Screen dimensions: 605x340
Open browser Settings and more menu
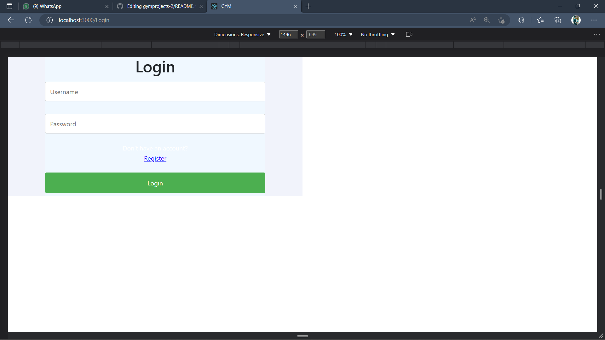tap(594, 20)
